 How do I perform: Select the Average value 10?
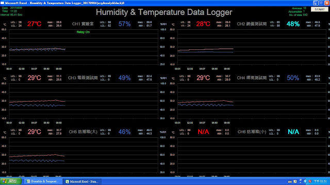pos(305,8)
